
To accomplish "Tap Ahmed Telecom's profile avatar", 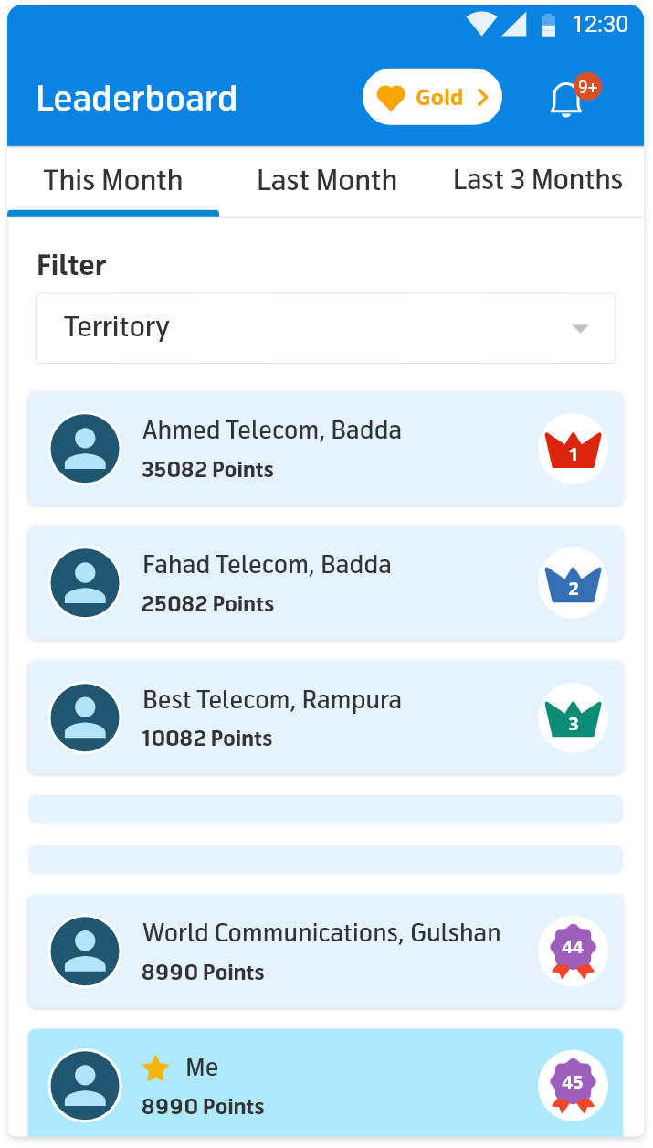I will click(85, 449).
